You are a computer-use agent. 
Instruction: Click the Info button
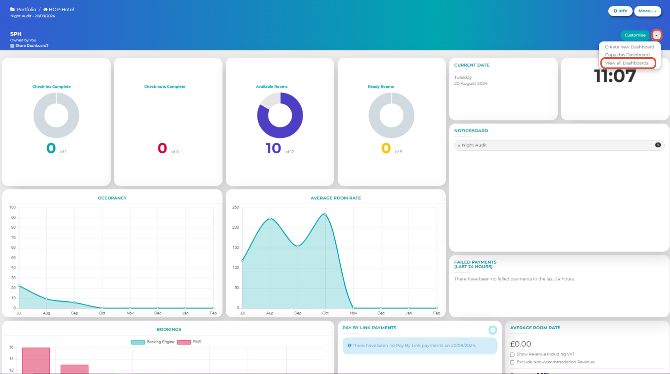tap(620, 11)
